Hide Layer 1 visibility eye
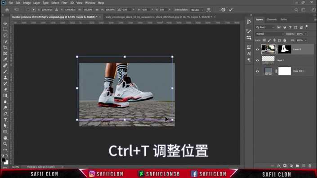Screen dimensions: 317x178 tap(257, 60)
